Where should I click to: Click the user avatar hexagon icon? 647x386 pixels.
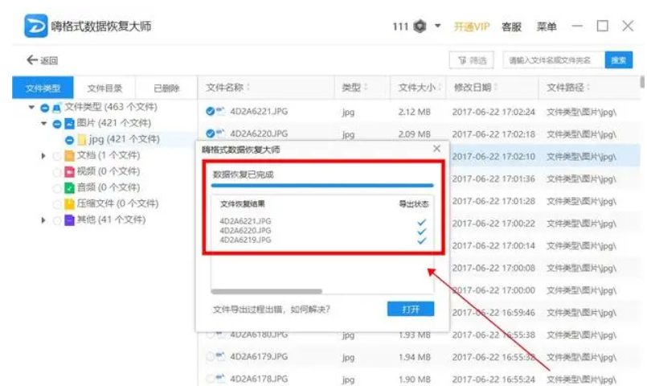(x=420, y=27)
